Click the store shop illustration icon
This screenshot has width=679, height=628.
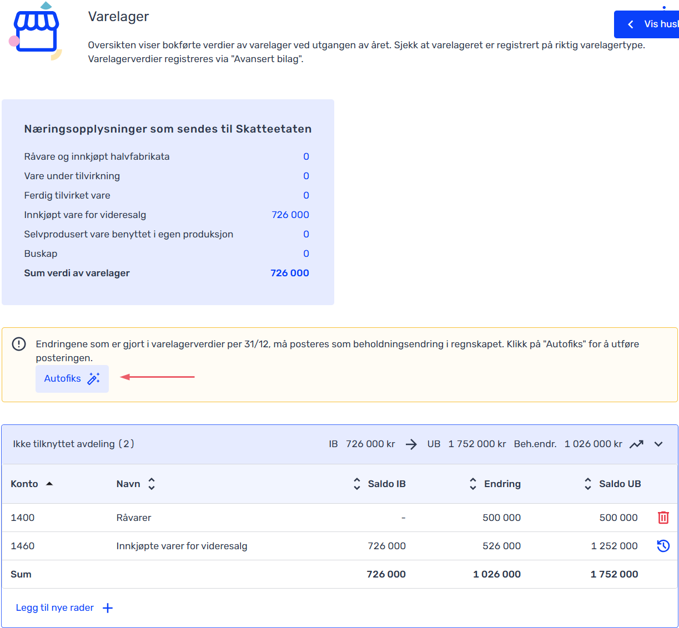(x=36, y=32)
